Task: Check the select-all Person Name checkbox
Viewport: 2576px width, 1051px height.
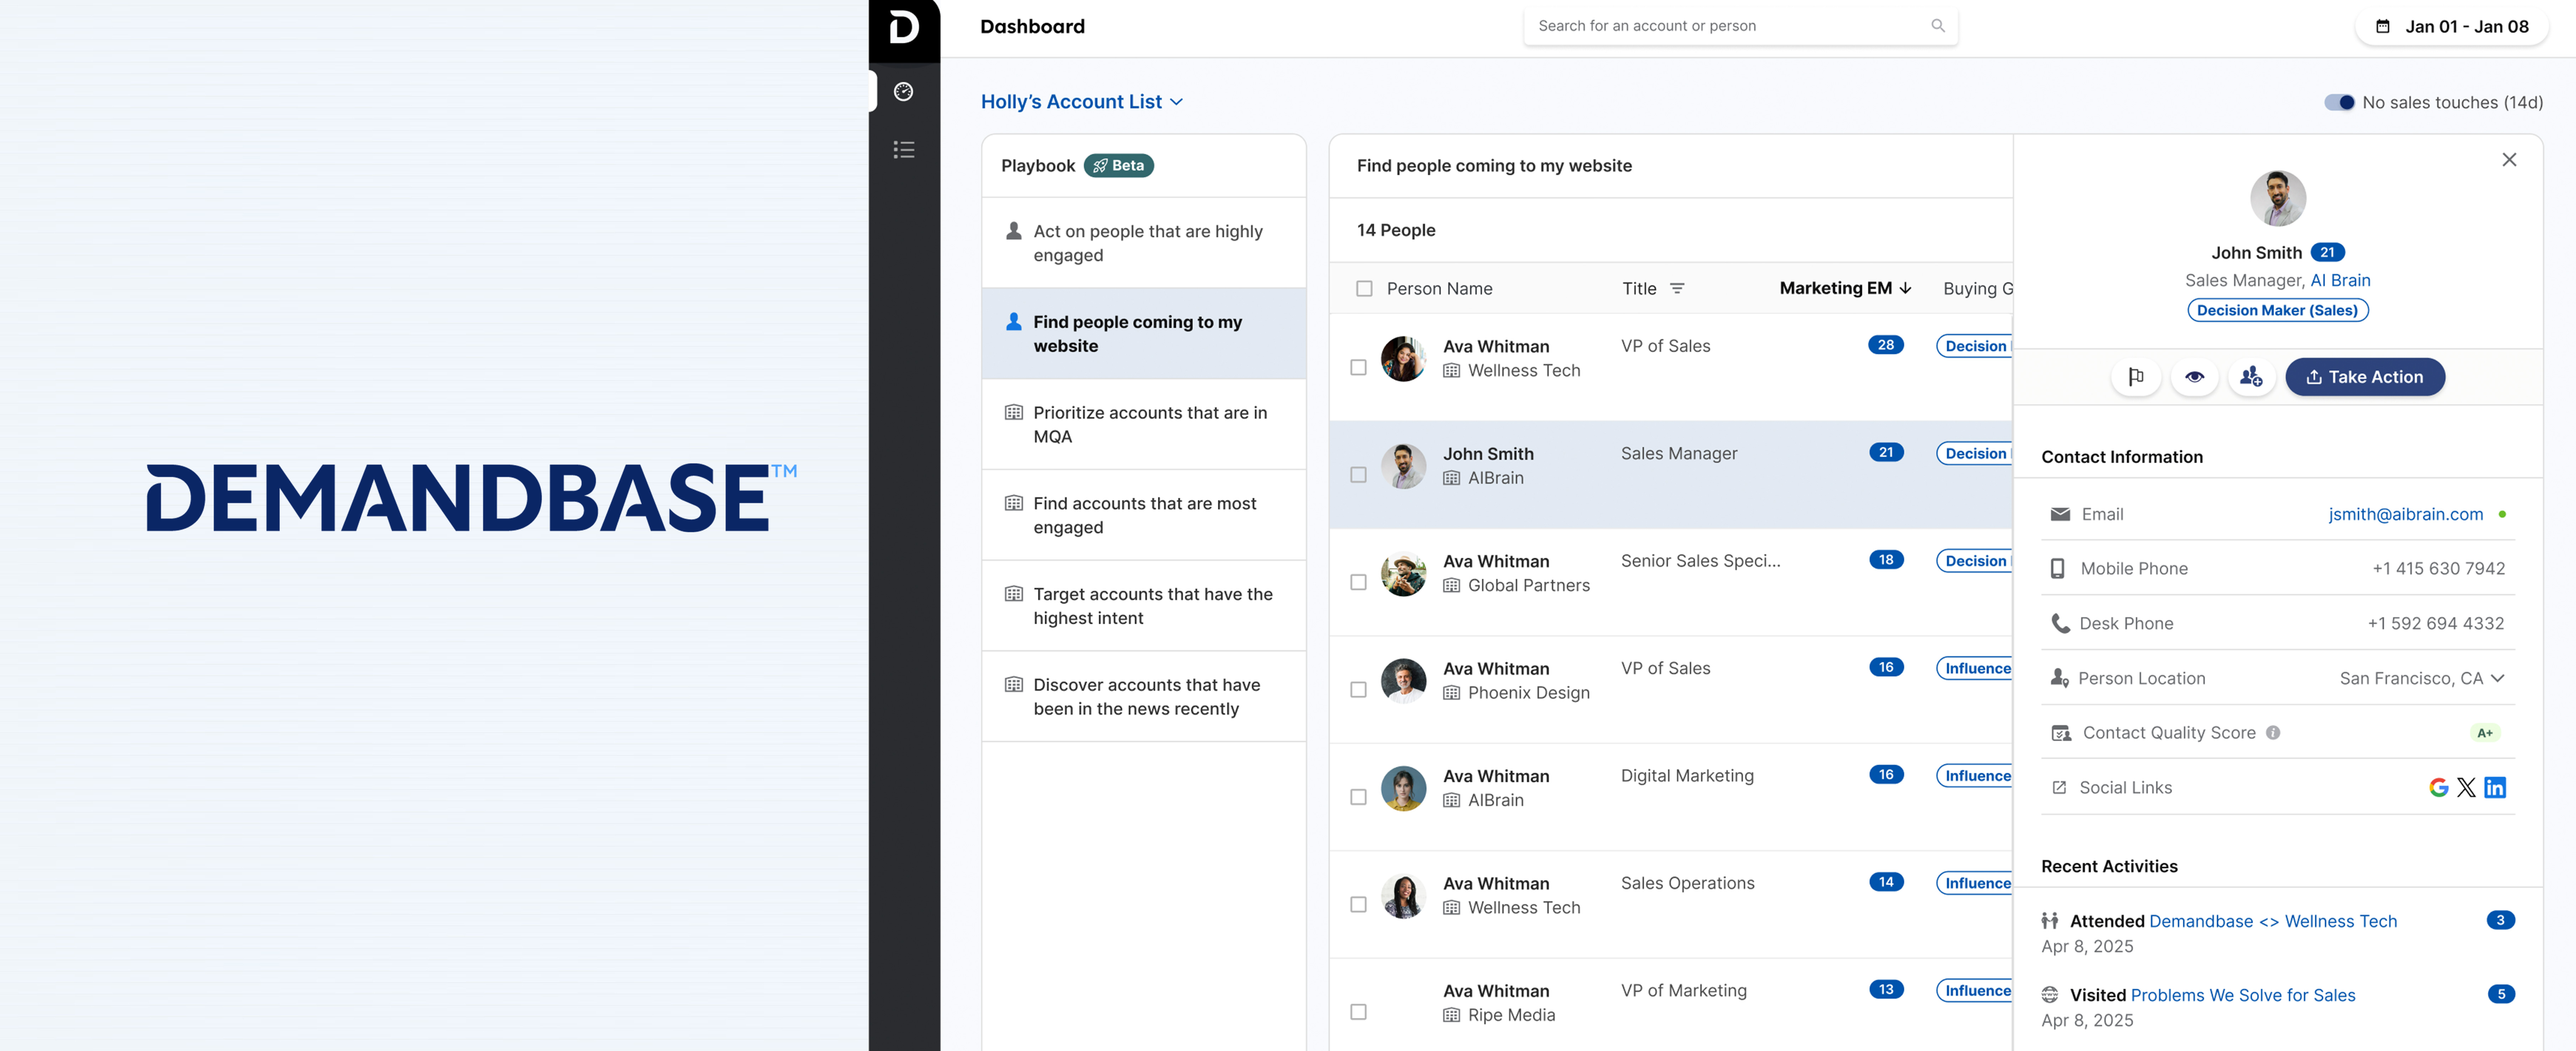Action: pos(1364,289)
